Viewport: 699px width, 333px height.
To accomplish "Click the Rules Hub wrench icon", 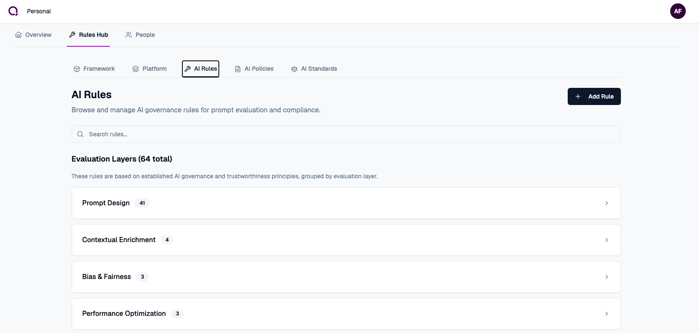I will click(x=73, y=35).
